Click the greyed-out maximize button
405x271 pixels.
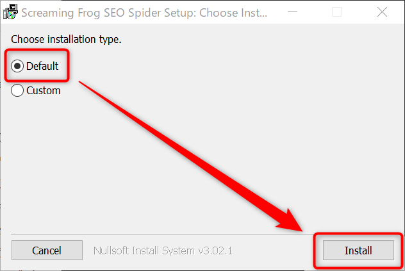pos(336,12)
